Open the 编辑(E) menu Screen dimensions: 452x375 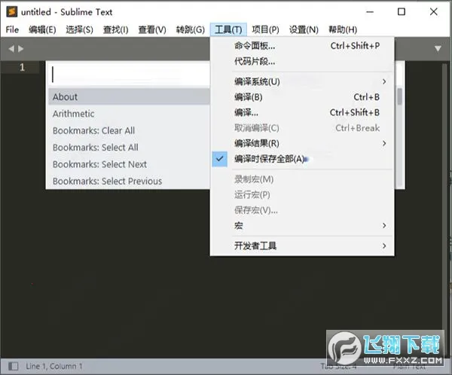point(42,29)
